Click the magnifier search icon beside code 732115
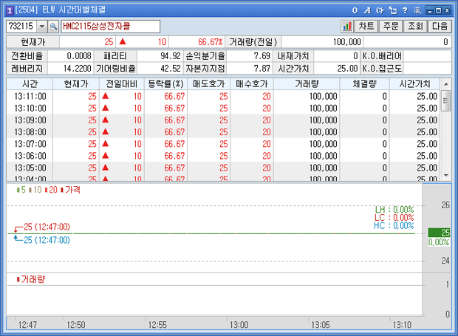The image size is (458, 336). coord(54,26)
